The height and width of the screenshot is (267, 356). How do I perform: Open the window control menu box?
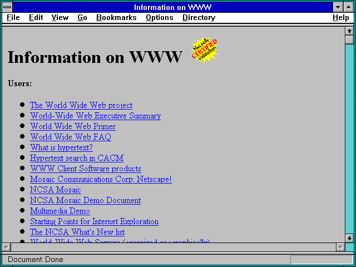click(x=7, y=7)
